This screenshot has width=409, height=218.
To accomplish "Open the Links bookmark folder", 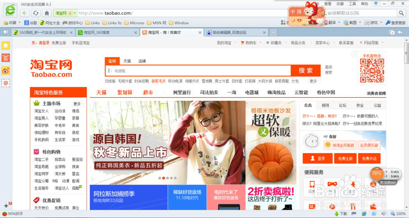I will tap(92, 23).
